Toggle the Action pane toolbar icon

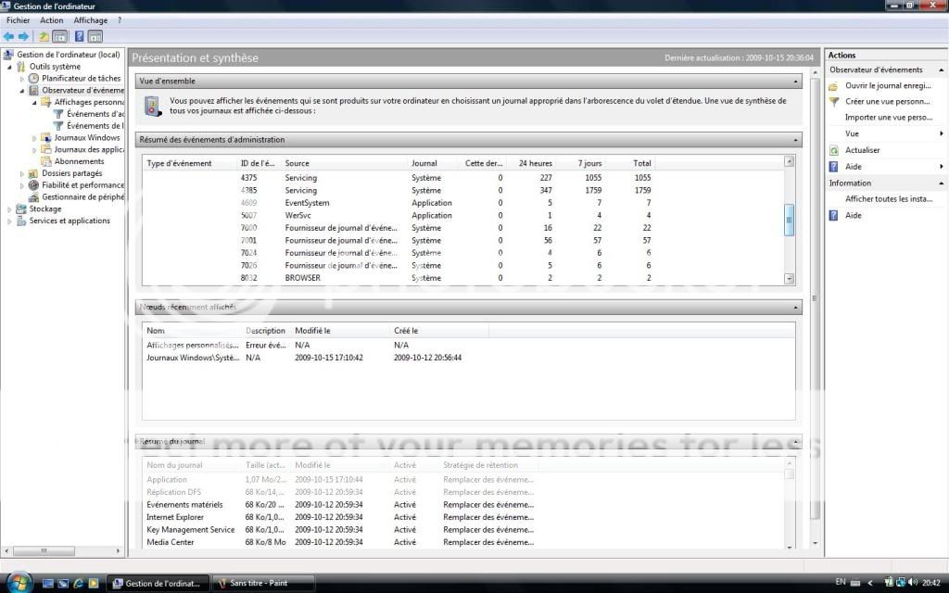point(95,37)
